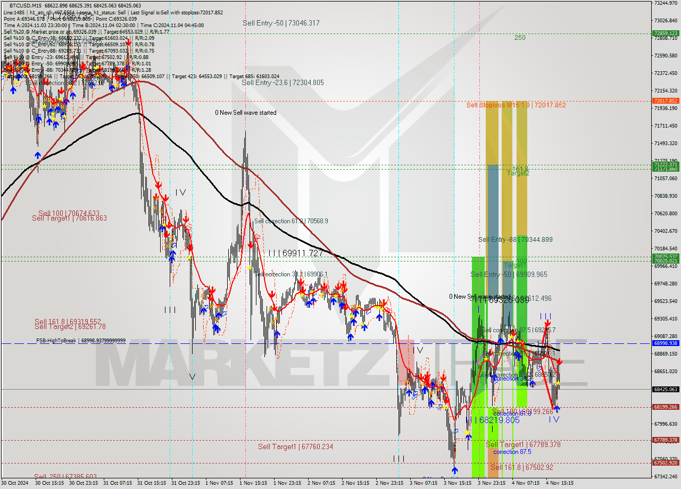This screenshot has height=489, width=681.
Task: Click the 73026.854 price axis value
Action: click(x=666, y=21)
